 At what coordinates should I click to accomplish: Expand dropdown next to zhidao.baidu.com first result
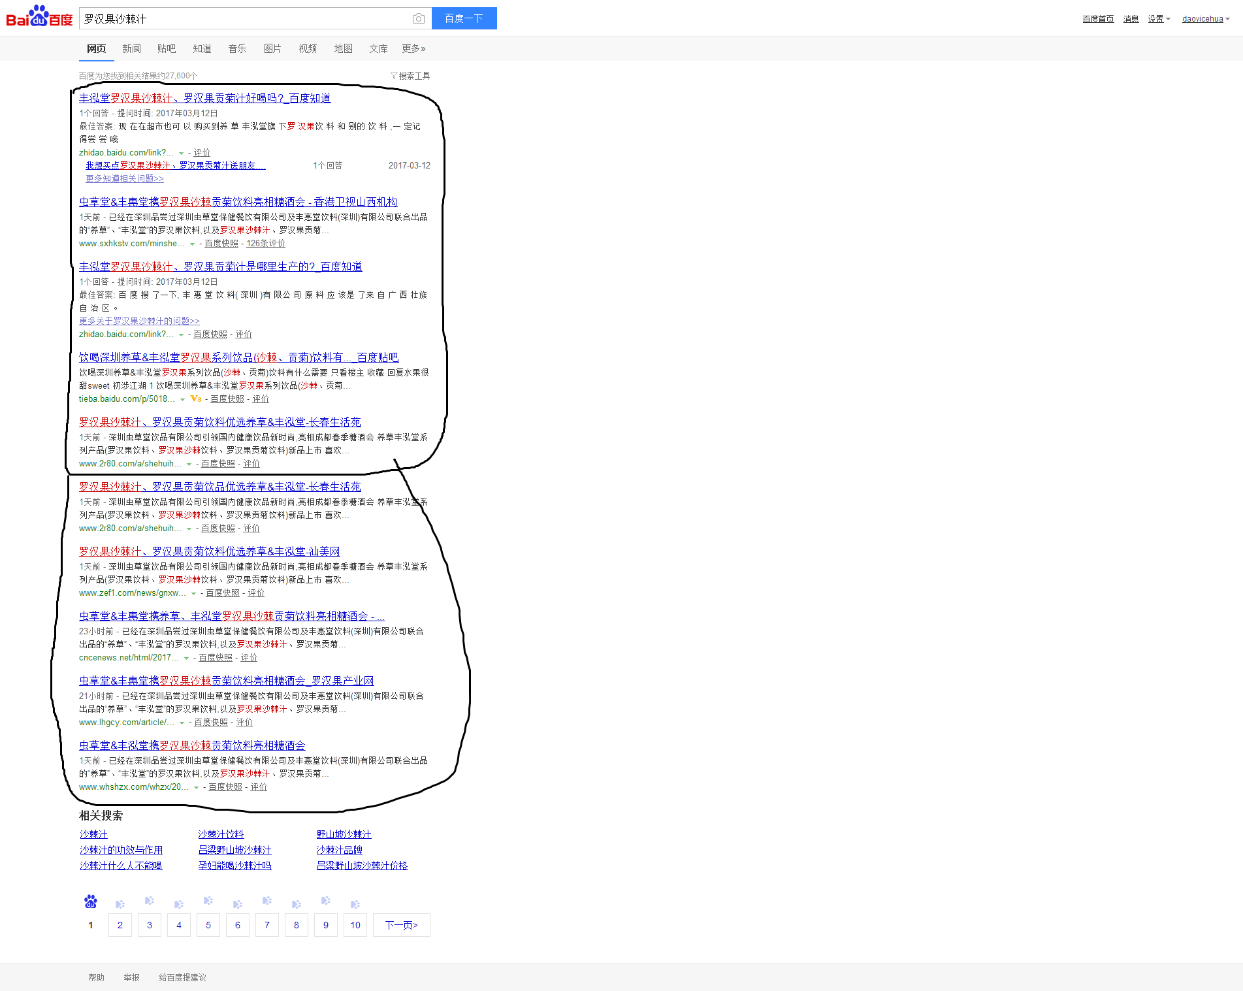(182, 153)
